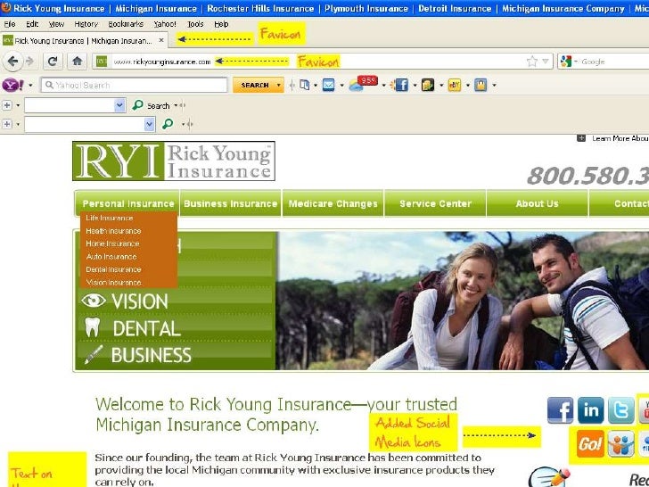Click the plus icon on the bottom toolbar row

tap(7, 124)
